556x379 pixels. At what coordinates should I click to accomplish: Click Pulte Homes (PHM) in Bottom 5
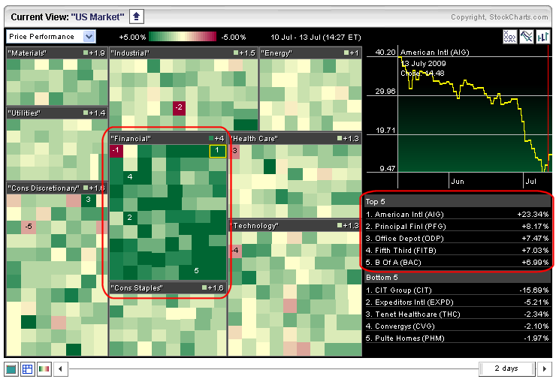pos(457,338)
